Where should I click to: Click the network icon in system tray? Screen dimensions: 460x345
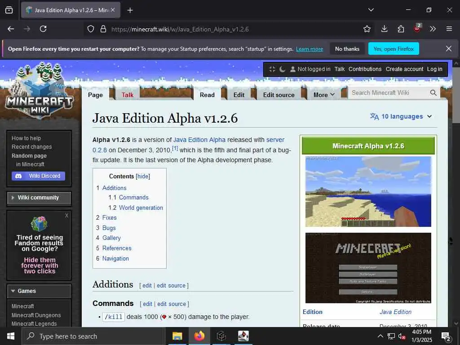[x=391, y=336]
